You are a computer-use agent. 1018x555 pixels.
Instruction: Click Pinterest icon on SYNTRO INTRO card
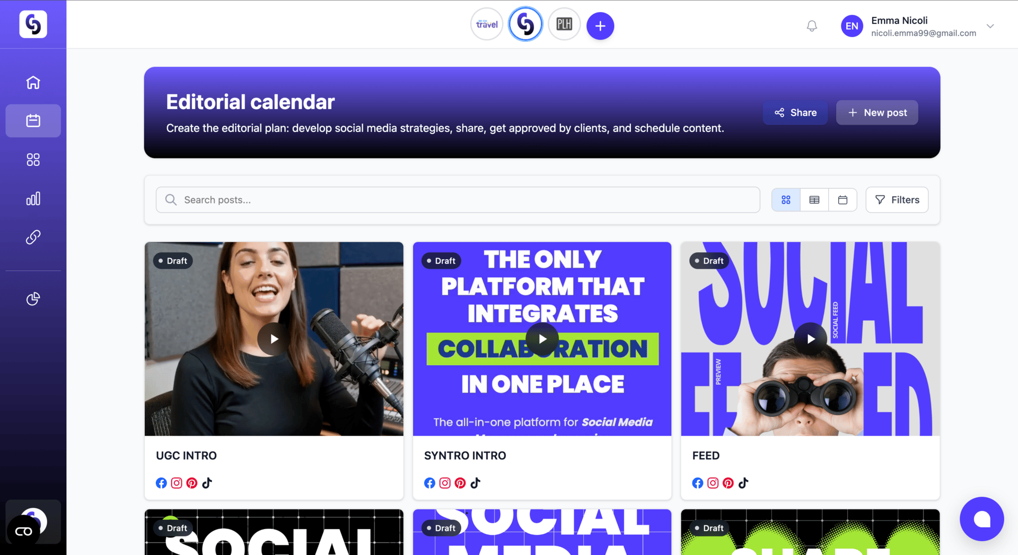(460, 483)
